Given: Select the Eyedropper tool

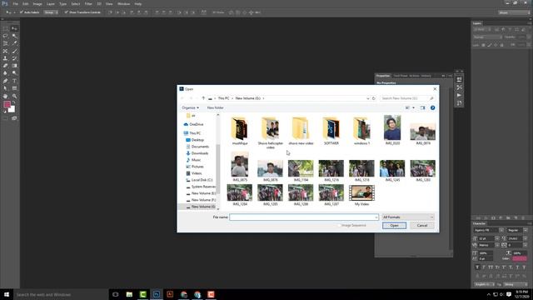Looking at the screenshot, I should pos(14,43).
